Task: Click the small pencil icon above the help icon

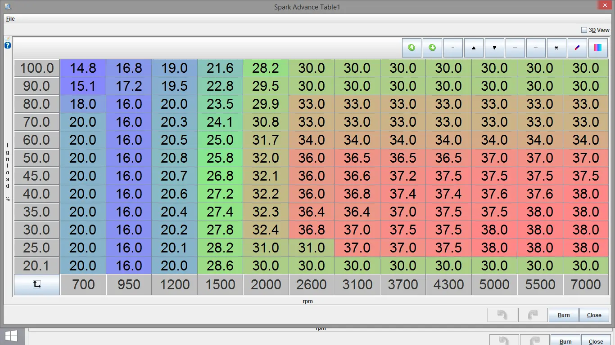Action: click(x=8, y=39)
